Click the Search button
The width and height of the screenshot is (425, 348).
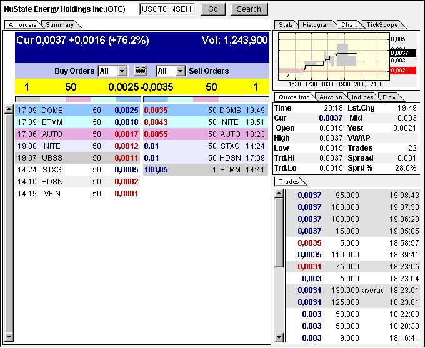coord(249,9)
